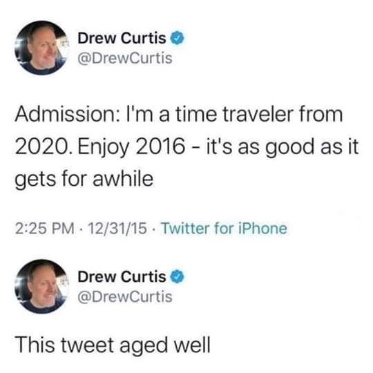Click the word 'Admission' in the tweet

pyautogui.click(x=65, y=114)
